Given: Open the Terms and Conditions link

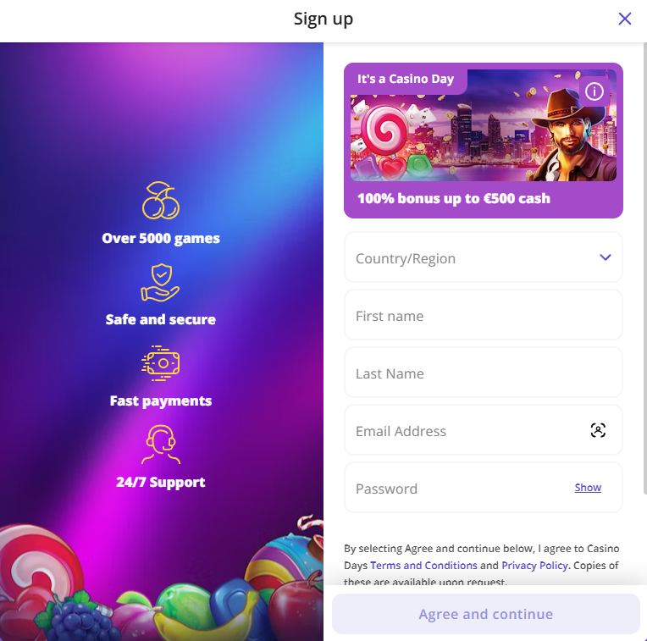Looking at the screenshot, I should pos(423,565).
